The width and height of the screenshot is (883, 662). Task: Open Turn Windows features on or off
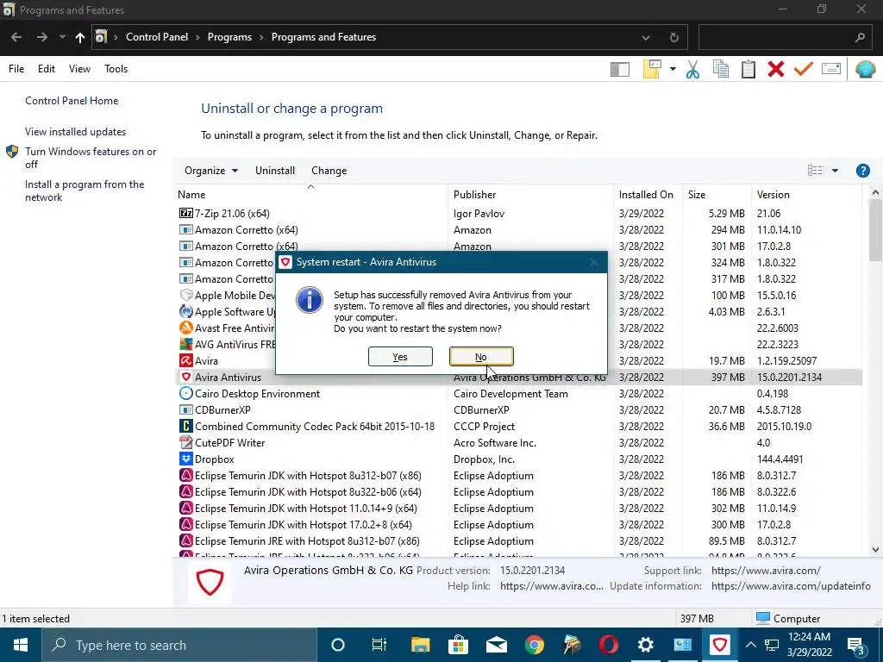pos(91,158)
